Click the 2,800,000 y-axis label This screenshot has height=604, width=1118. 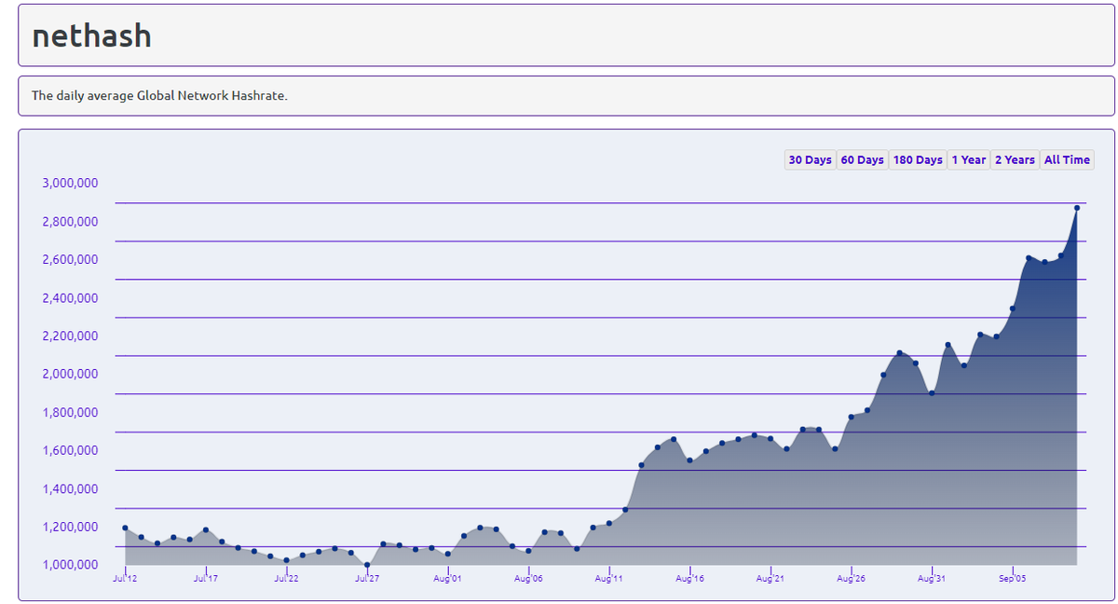71,221
